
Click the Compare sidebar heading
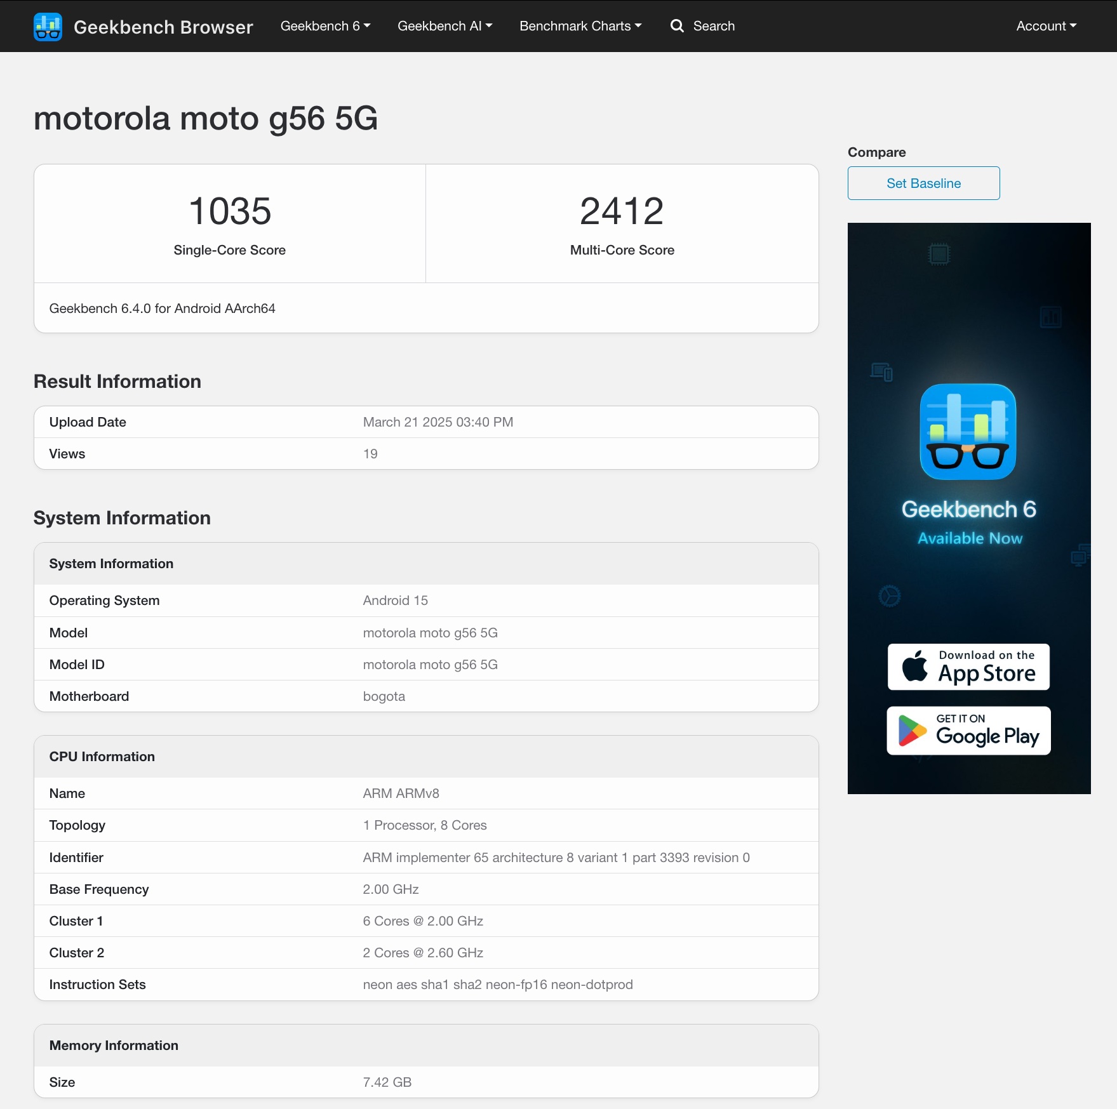(877, 152)
